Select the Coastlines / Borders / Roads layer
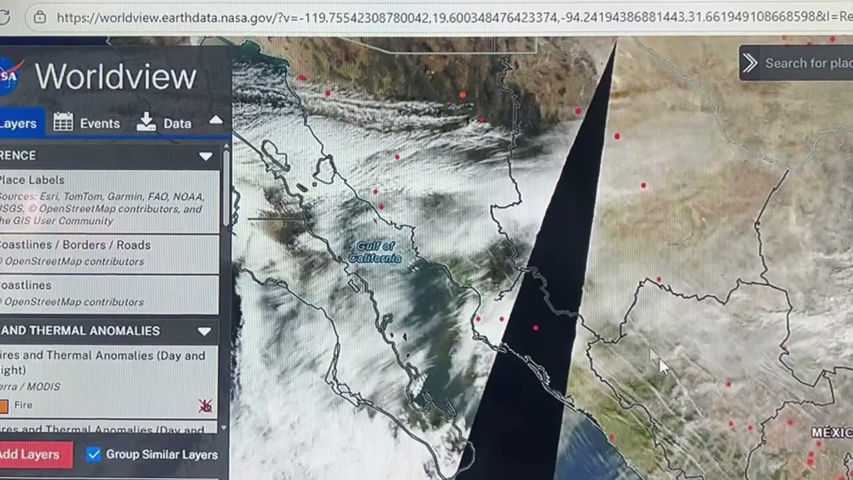Viewport: 853px width, 480px height. point(109,253)
